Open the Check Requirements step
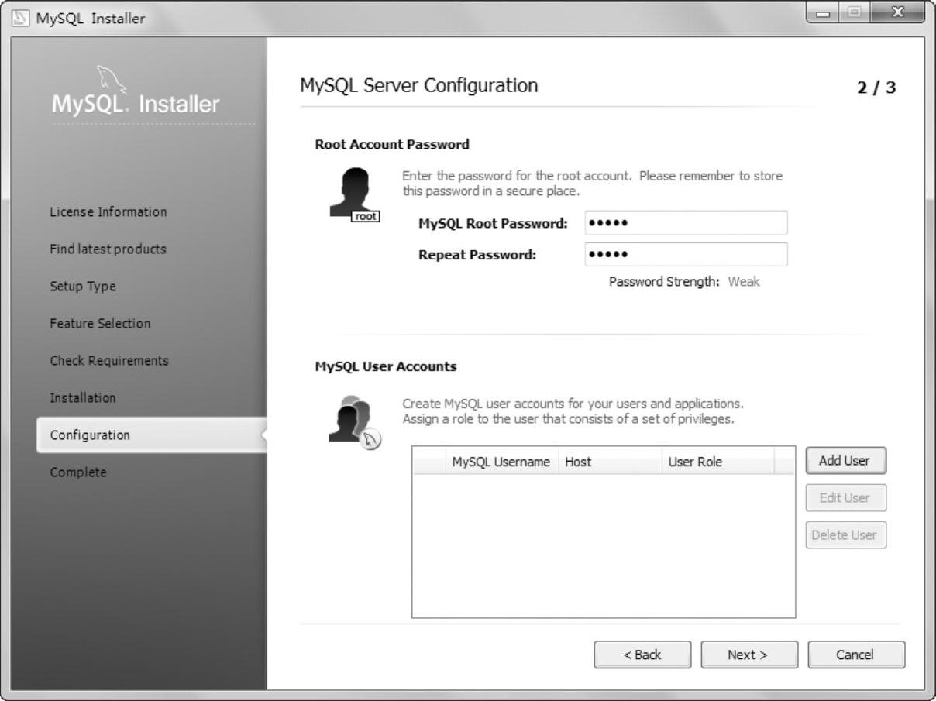The height and width of the screenshot is (701, 936). click(x=108, y=361)
